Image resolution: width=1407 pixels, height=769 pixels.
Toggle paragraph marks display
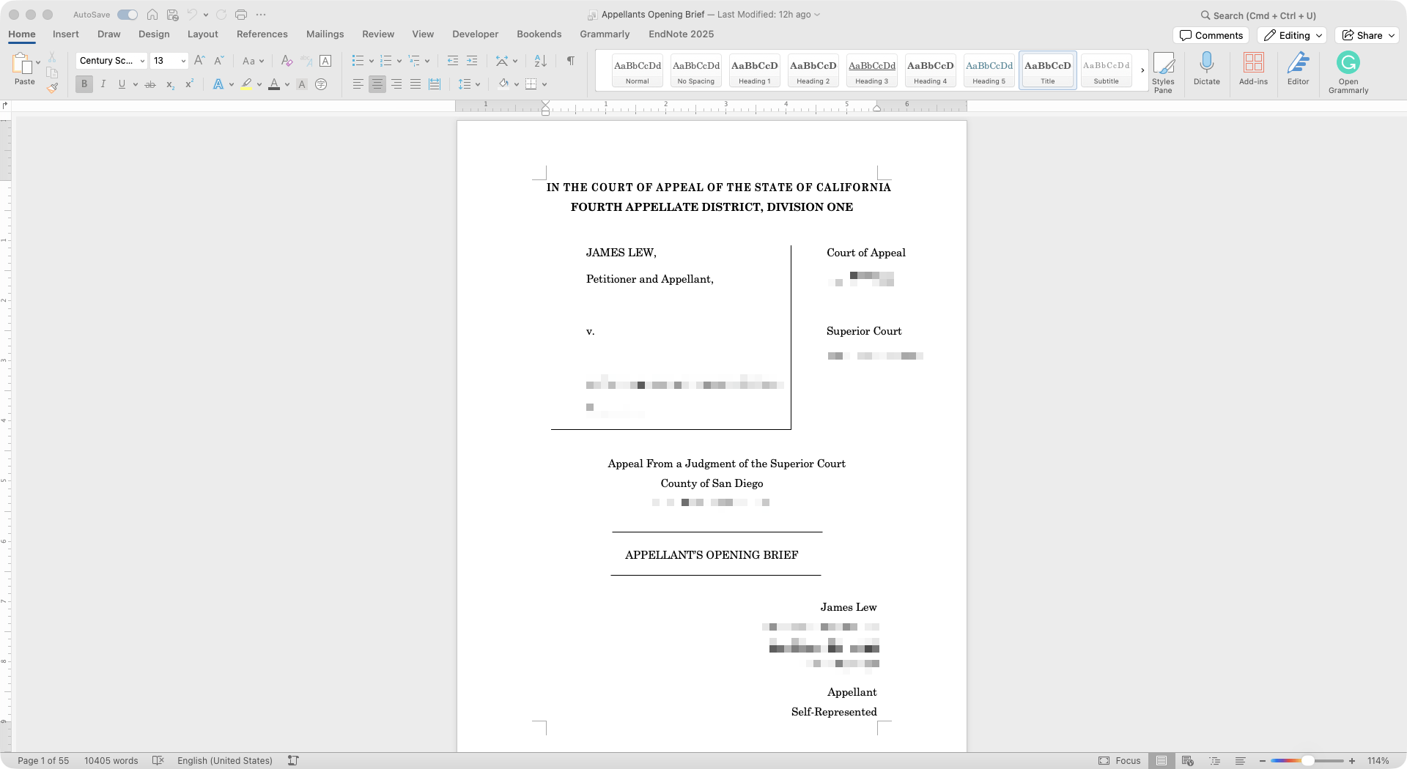click(570, 61)
